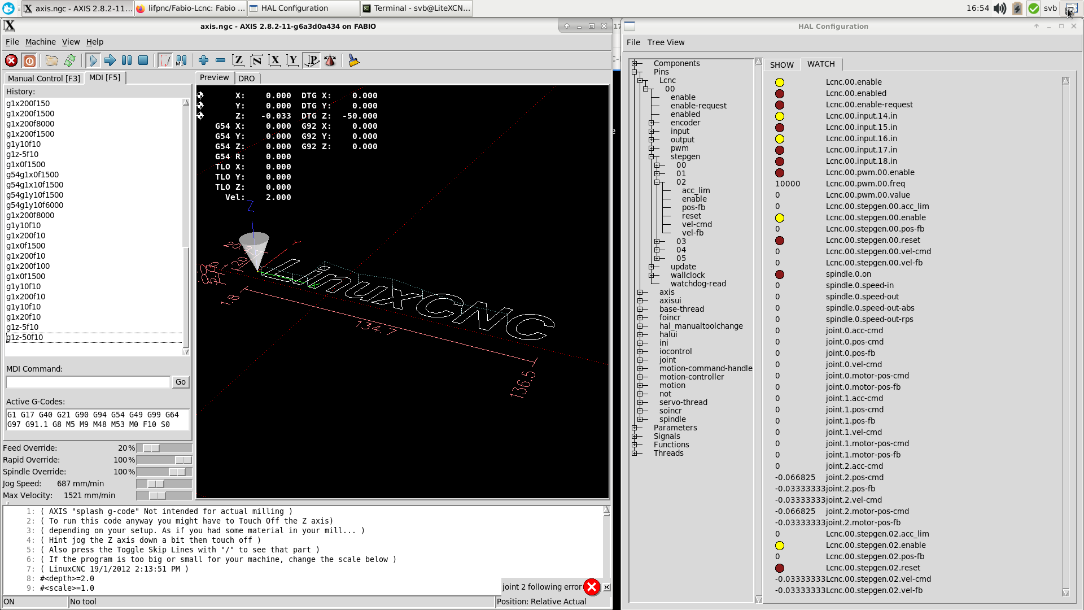The image size is (1084, 610).
Task: Toggle machine power button
Action: coord(29,60)
